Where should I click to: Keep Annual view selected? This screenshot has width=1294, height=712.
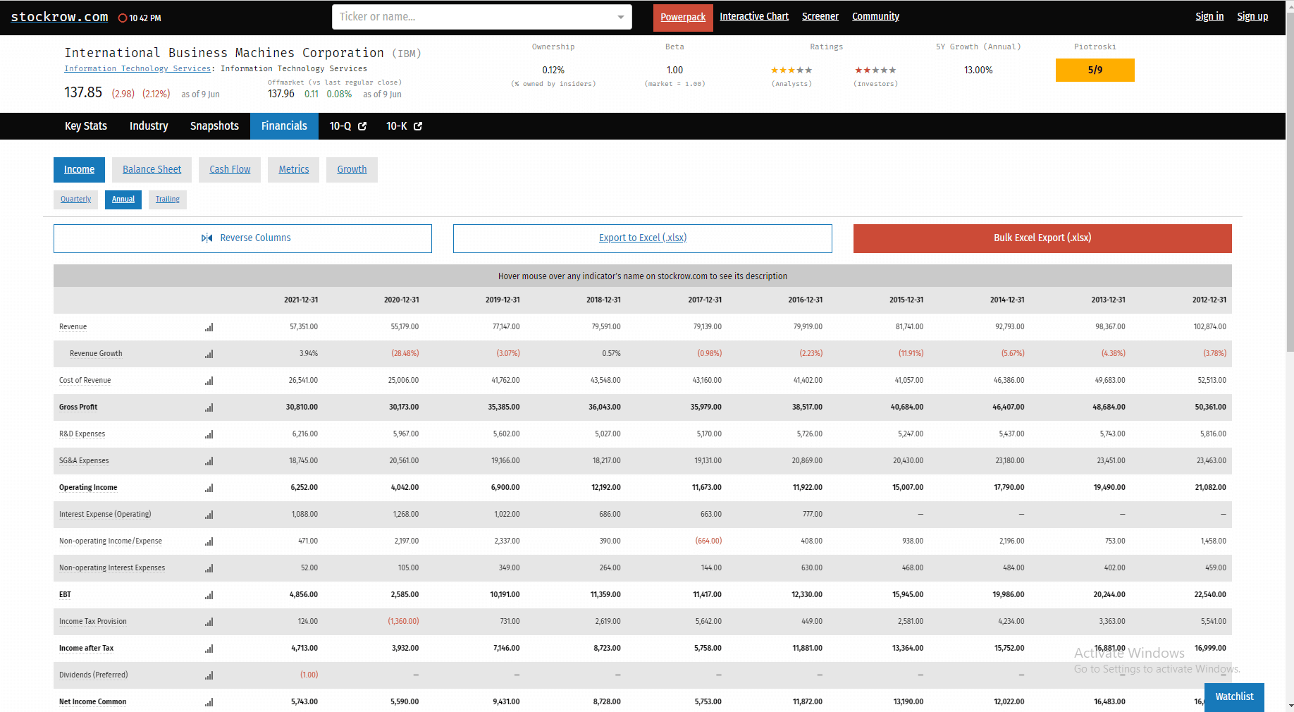[x=123, y=200]
